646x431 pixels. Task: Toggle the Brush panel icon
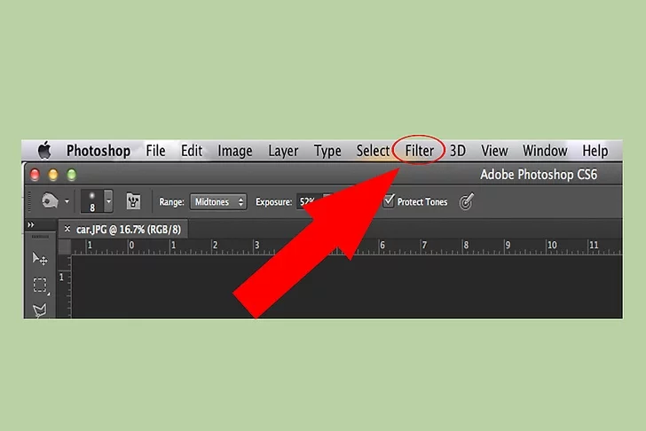[x=133, y=201]
